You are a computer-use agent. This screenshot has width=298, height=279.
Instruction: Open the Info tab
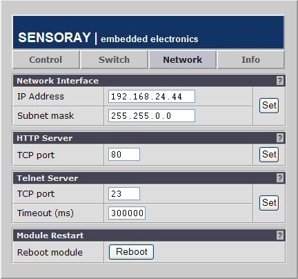click(x=250, y=60)
